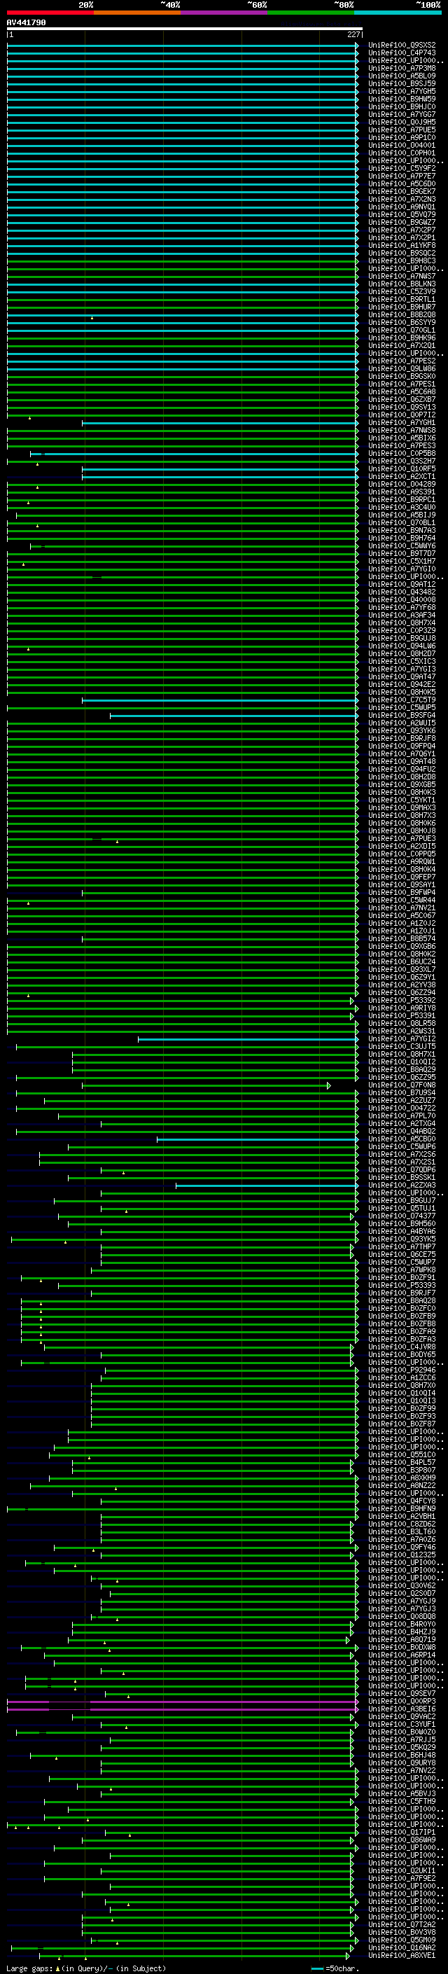Open hit UniRef100_A7P3M8
The height and width of the screenshot is (1974, 448).
(402, 68)
